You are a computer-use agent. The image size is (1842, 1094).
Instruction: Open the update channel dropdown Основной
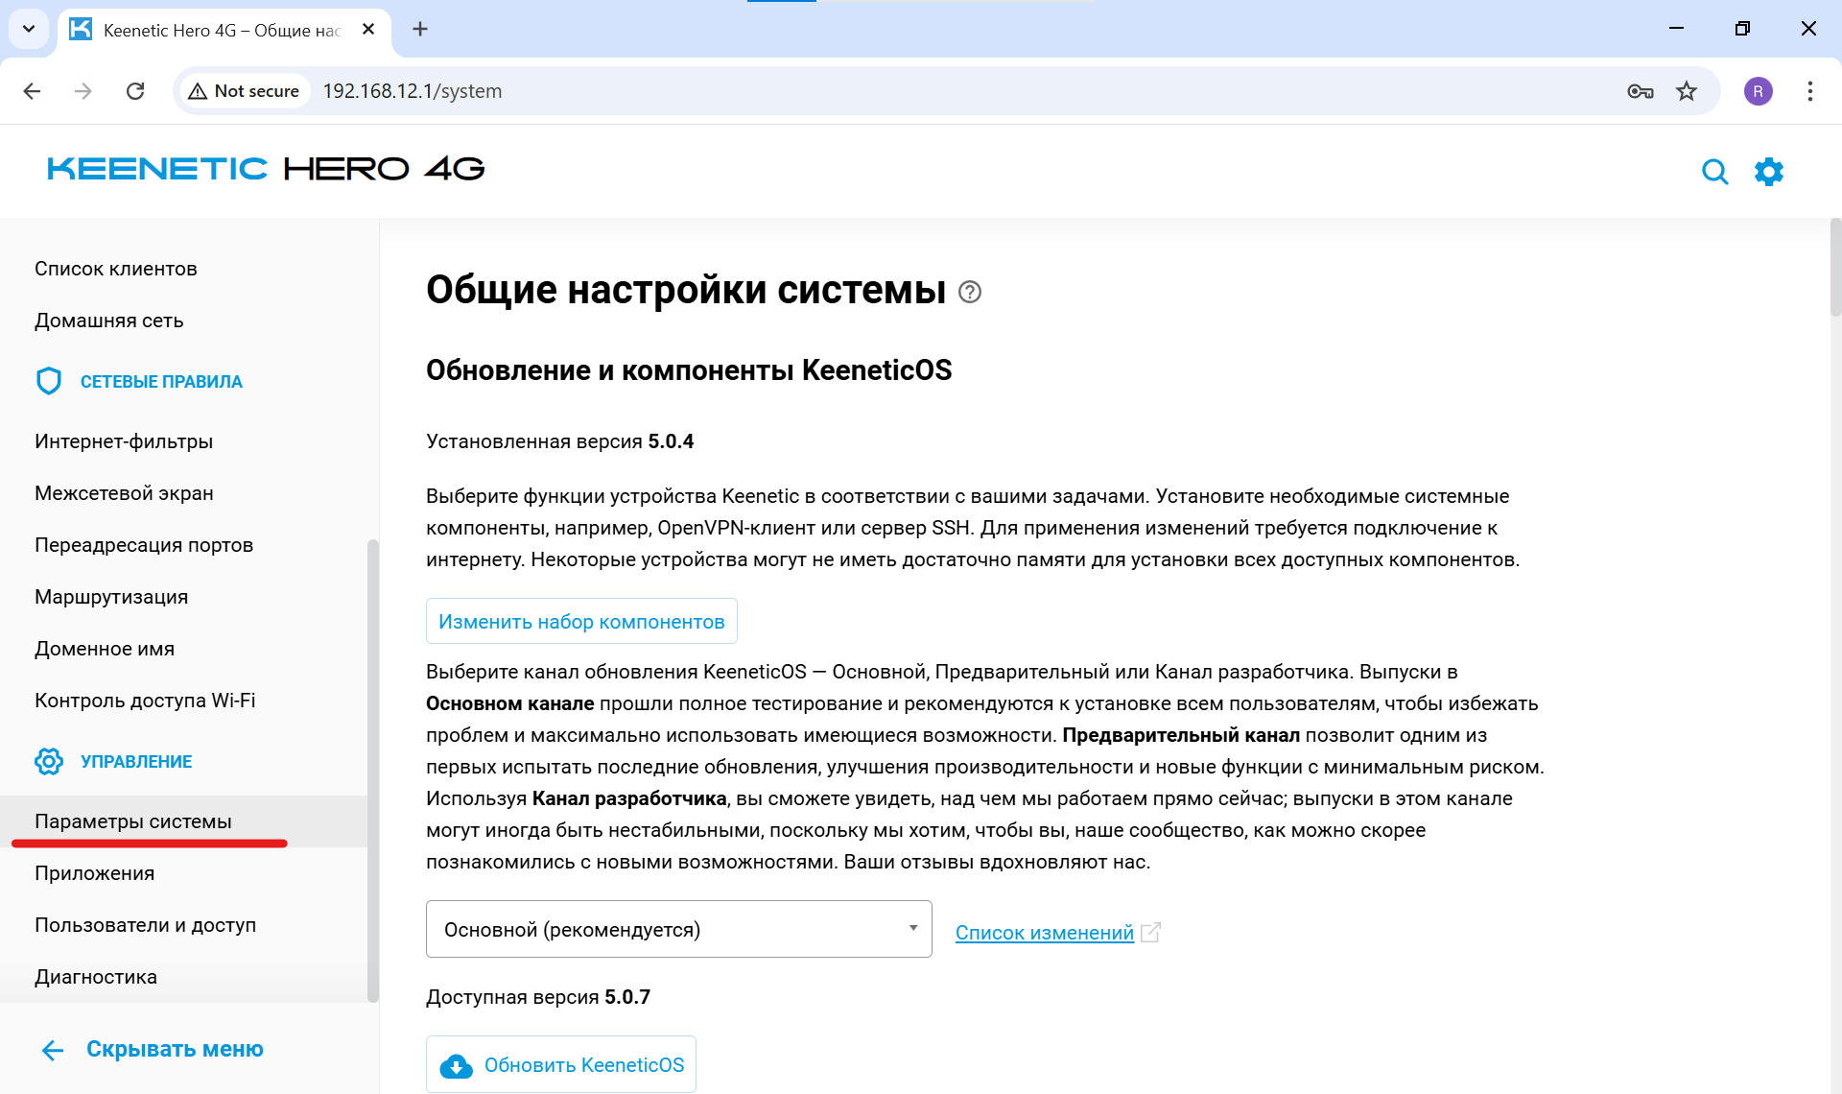(678, 928)
